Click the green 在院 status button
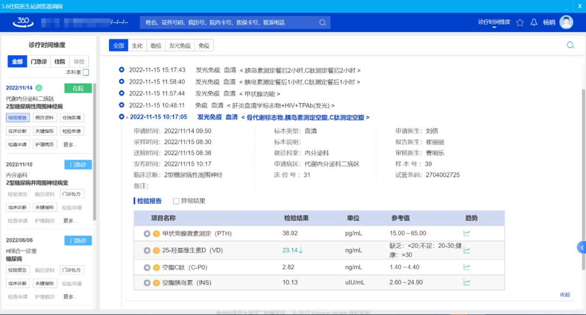The image size is (586, 315). pos(78,88)
